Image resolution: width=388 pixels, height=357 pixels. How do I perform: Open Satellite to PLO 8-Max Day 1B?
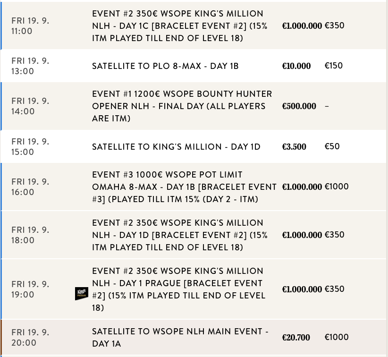(165, 66)
